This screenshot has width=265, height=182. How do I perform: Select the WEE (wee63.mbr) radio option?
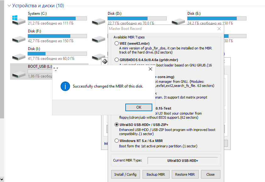tap(117, 43)
